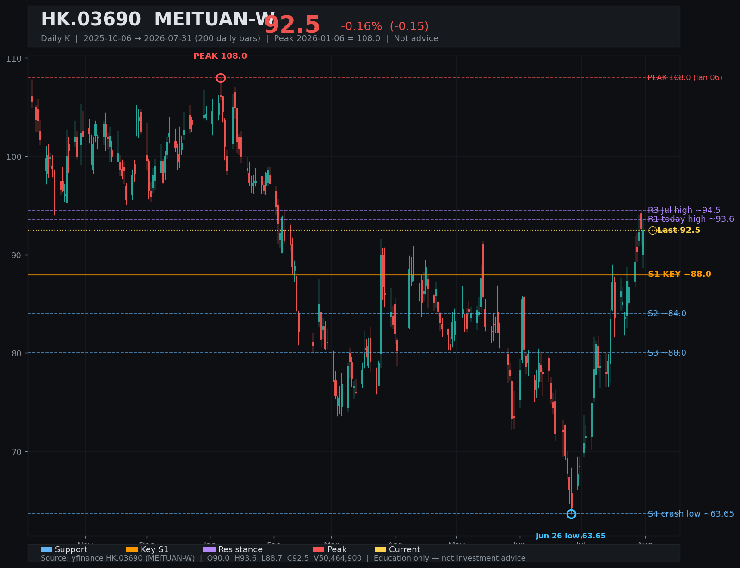Click the "Support" legend label
Viewport: 740px width, 568px height.
pyautogui.click(x=71, y=549)
